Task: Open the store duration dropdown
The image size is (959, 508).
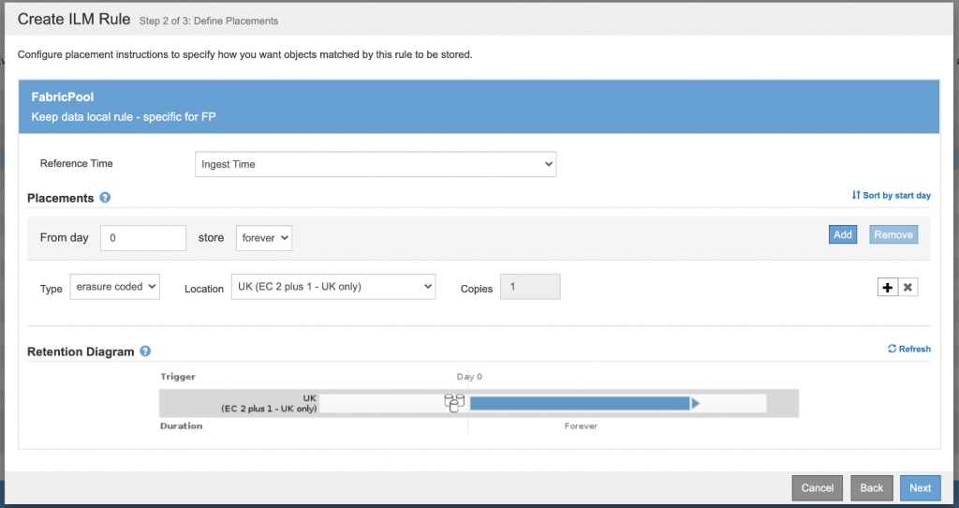Action: pos(264,238)
